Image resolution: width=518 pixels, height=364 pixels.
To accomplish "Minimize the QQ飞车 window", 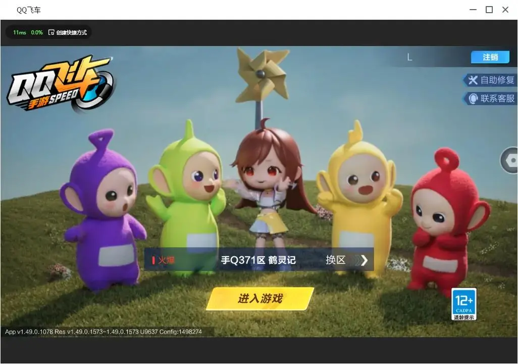I will tap(473, 10).
